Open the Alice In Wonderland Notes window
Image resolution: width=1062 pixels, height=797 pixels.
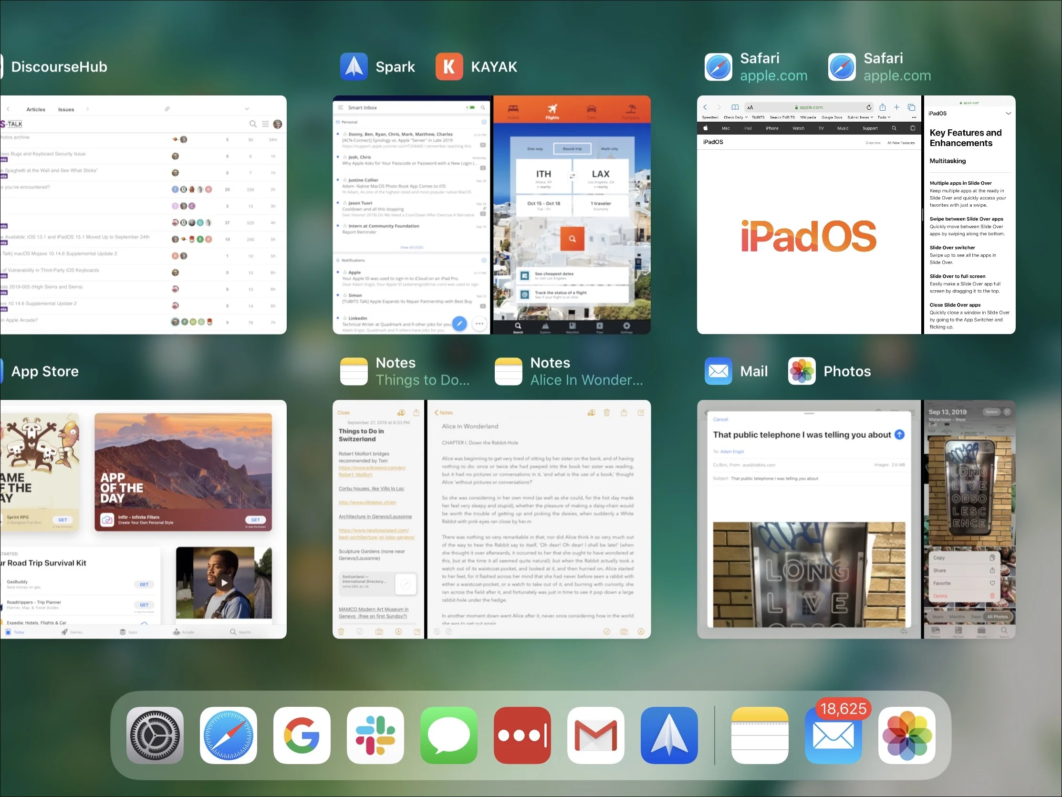coord(539,519)
